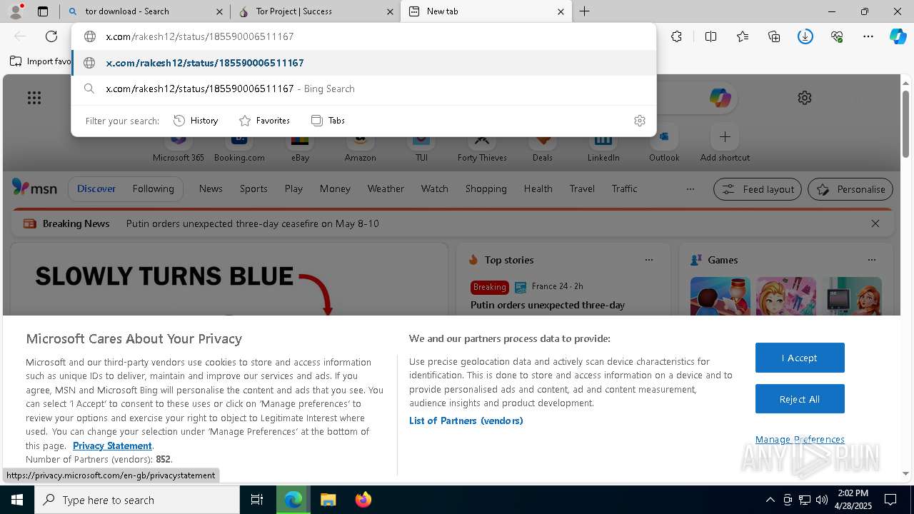Click the Personalise button
Viewport: 914px width, 514px height.
(x=850, y=189)
